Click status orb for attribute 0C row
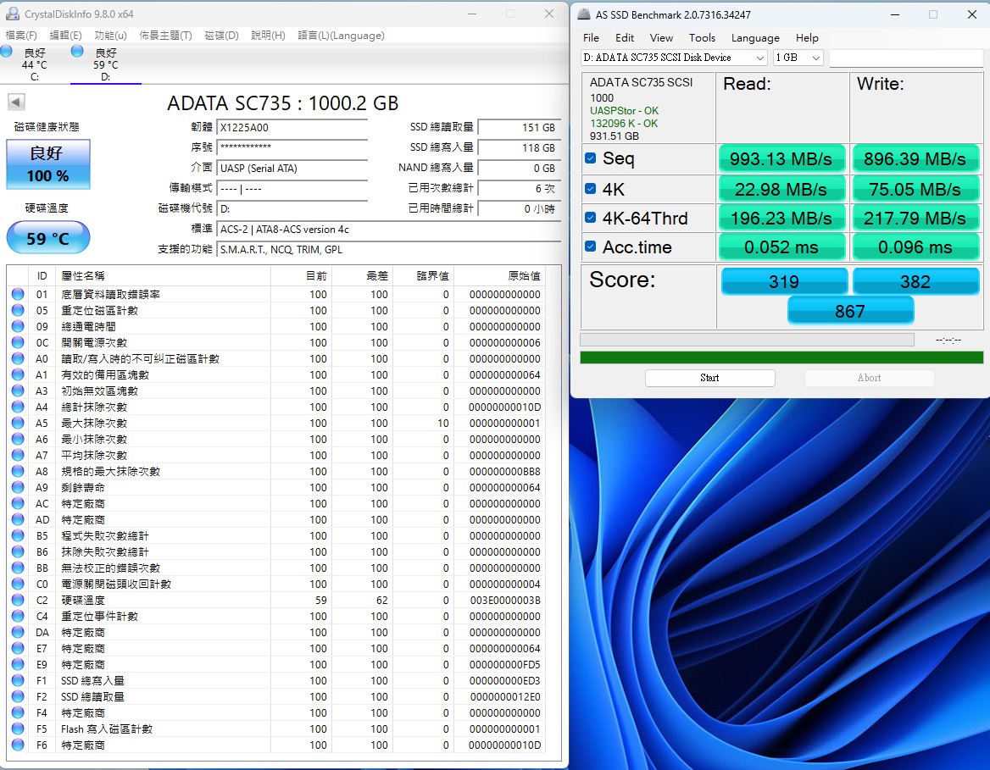The image size is (990, 770). [x=18, y=342]
